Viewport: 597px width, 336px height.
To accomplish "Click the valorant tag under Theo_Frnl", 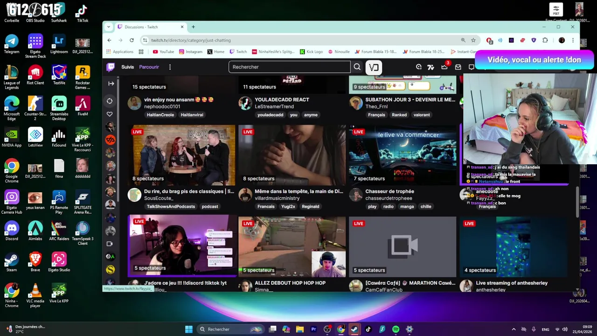I will (x=422, y=115).
